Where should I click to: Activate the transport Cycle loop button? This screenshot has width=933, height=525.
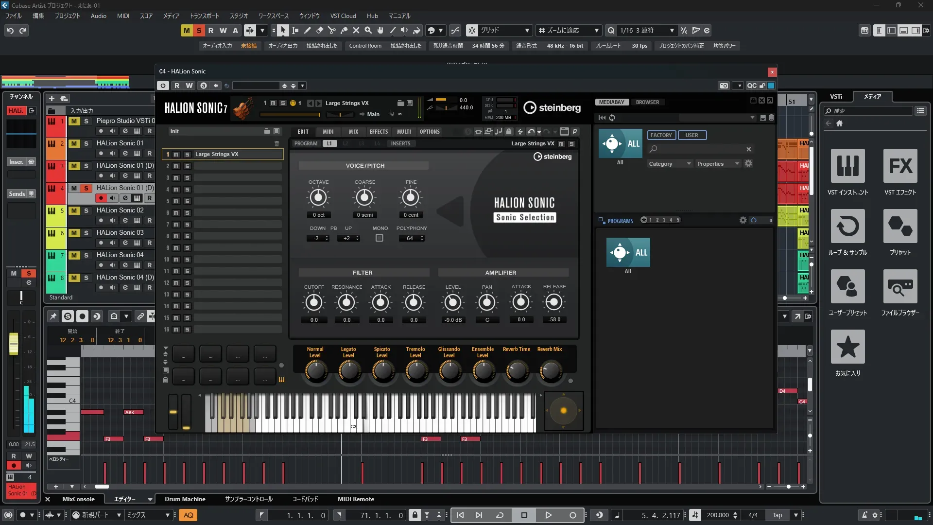(x=500, y=515)
